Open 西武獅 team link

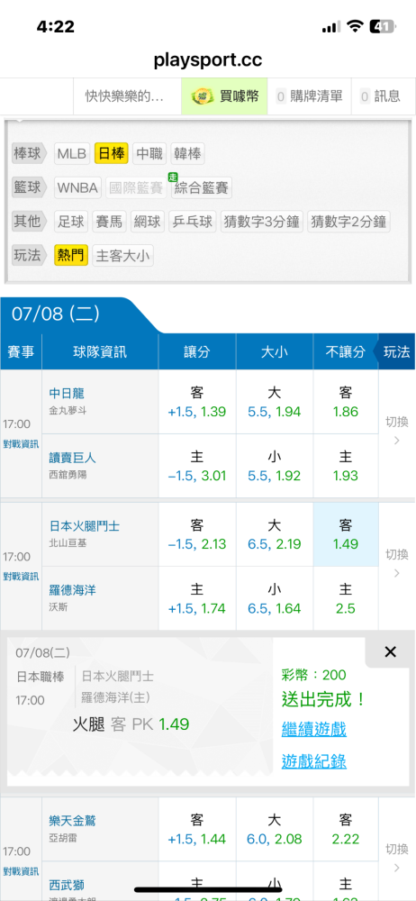(x=67, y=886)
